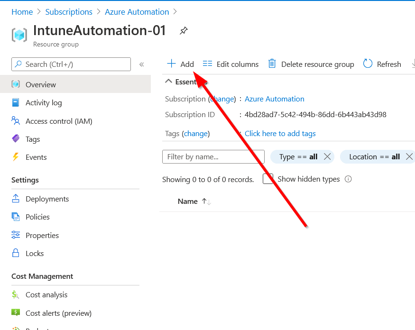Viewport: 415px width, 330px height.
Task: Click the Delete resource group trash icon
Action: tap(272, 64)
